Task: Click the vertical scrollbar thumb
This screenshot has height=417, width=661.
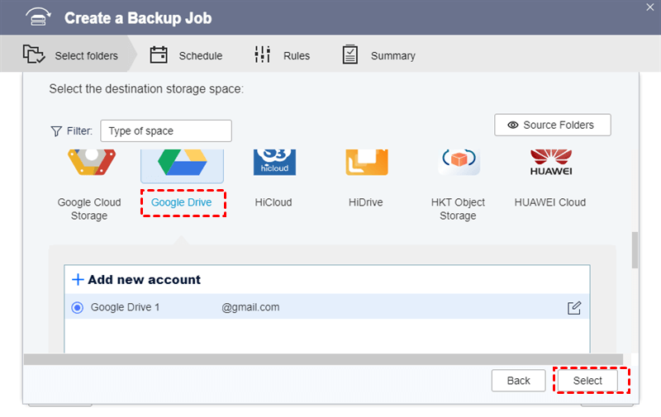Action: click(635, 250)
